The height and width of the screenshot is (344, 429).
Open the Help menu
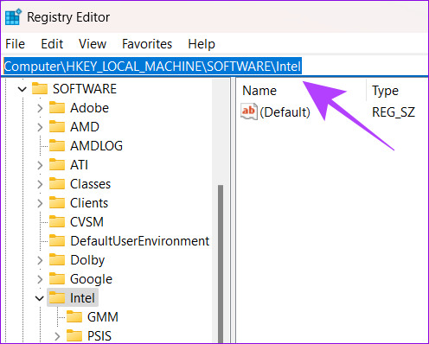(202, 44)
